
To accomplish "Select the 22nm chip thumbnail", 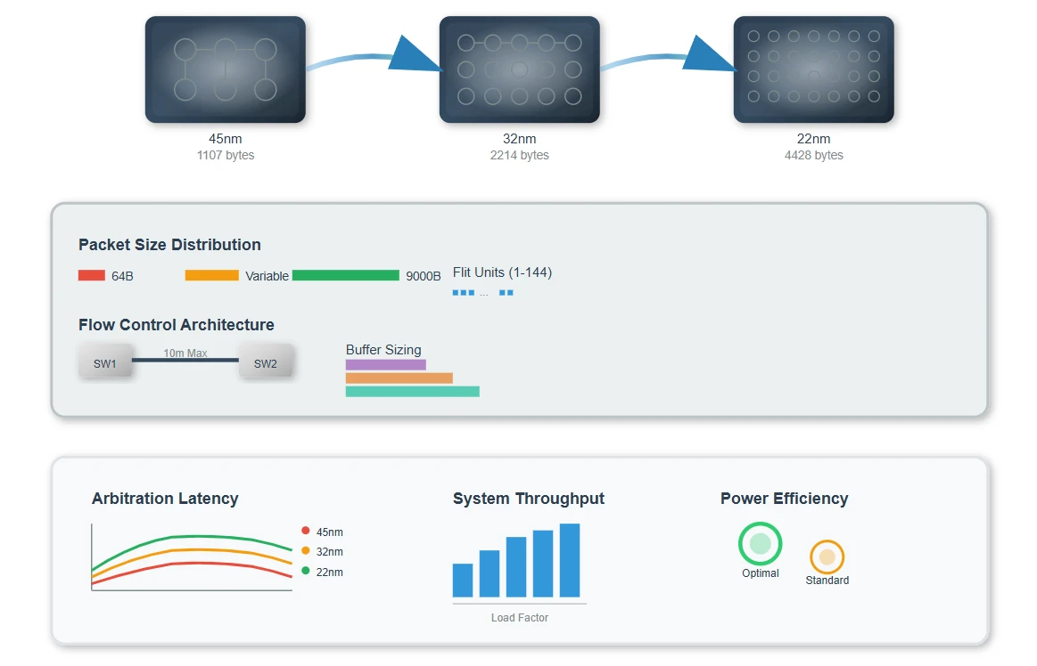I will 813,69.
